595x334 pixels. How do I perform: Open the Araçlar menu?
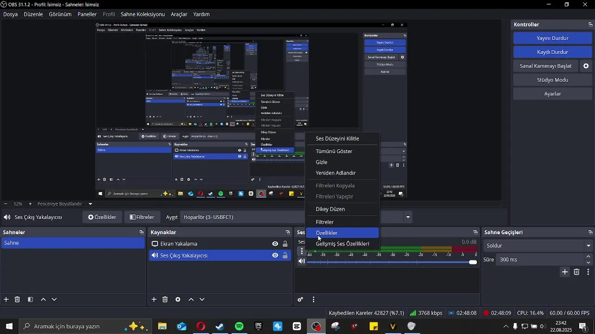pyautogui.click(x=179, y=14)
